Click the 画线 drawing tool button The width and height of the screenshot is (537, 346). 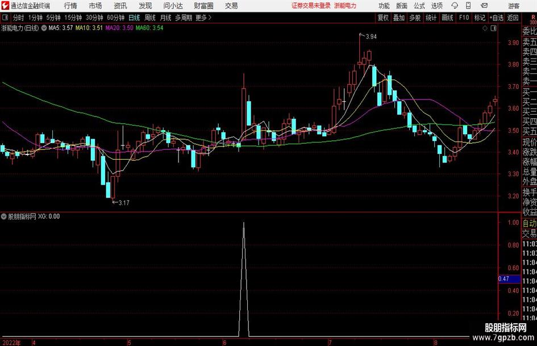447,18
